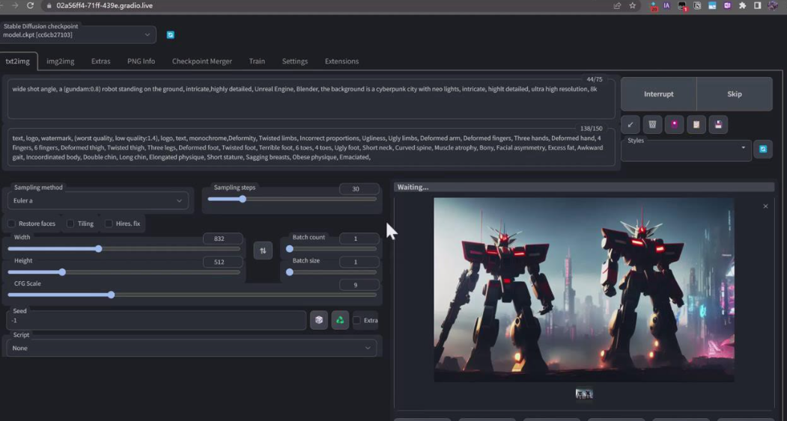Click the Height number box showing 512
The image size is (787, 421).
tap(223, 262)
